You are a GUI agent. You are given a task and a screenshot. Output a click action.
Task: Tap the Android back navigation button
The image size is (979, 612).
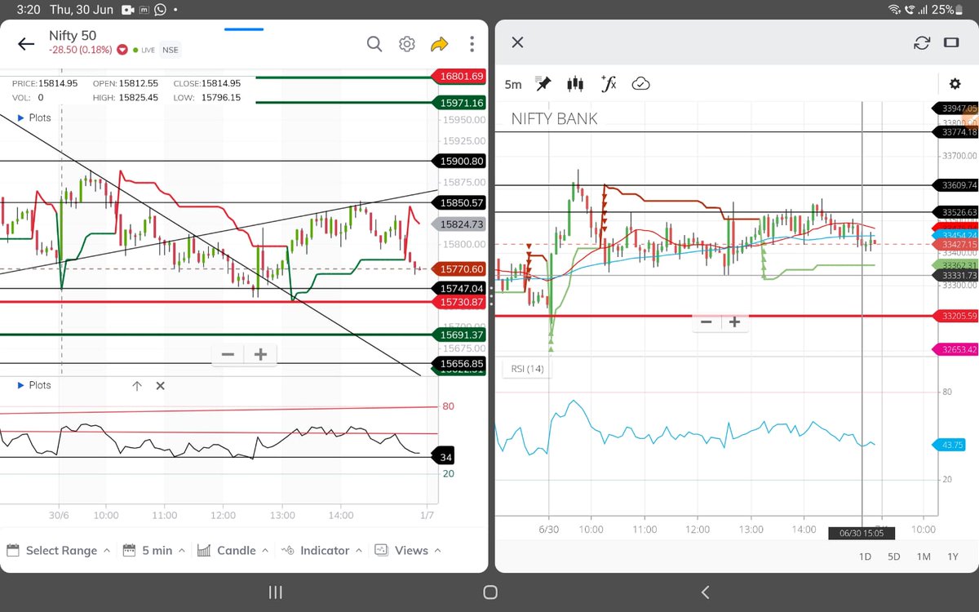pos(706,592)
